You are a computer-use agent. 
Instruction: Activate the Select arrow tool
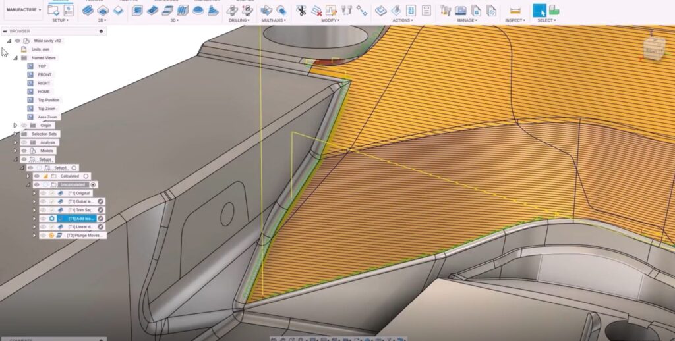tap(539, 10)
